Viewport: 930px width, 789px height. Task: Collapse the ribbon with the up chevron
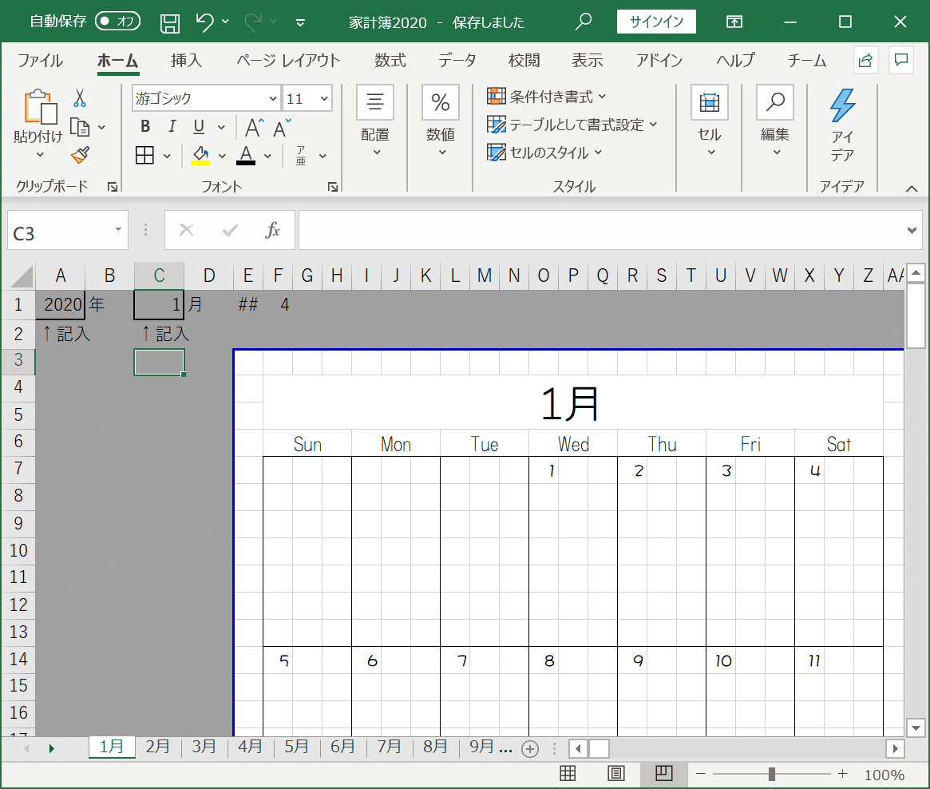912,188
